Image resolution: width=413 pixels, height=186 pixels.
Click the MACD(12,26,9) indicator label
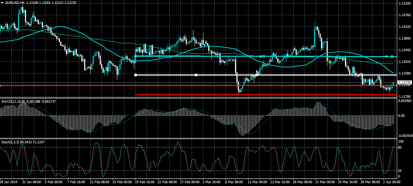[x=12, y=101]
